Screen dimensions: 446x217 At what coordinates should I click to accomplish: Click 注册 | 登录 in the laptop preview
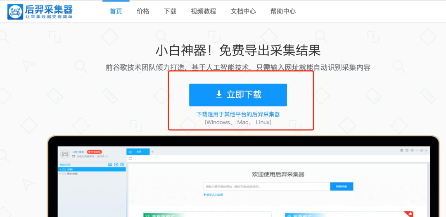click(x=78, y=152)
